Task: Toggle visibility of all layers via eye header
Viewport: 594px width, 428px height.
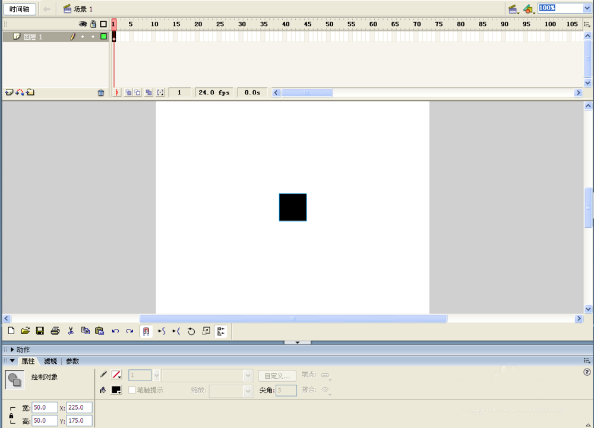Action: click(x=83, y=24)
